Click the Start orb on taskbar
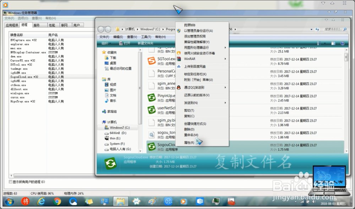This screenshot has height=209, width=355. coord(10,201)
